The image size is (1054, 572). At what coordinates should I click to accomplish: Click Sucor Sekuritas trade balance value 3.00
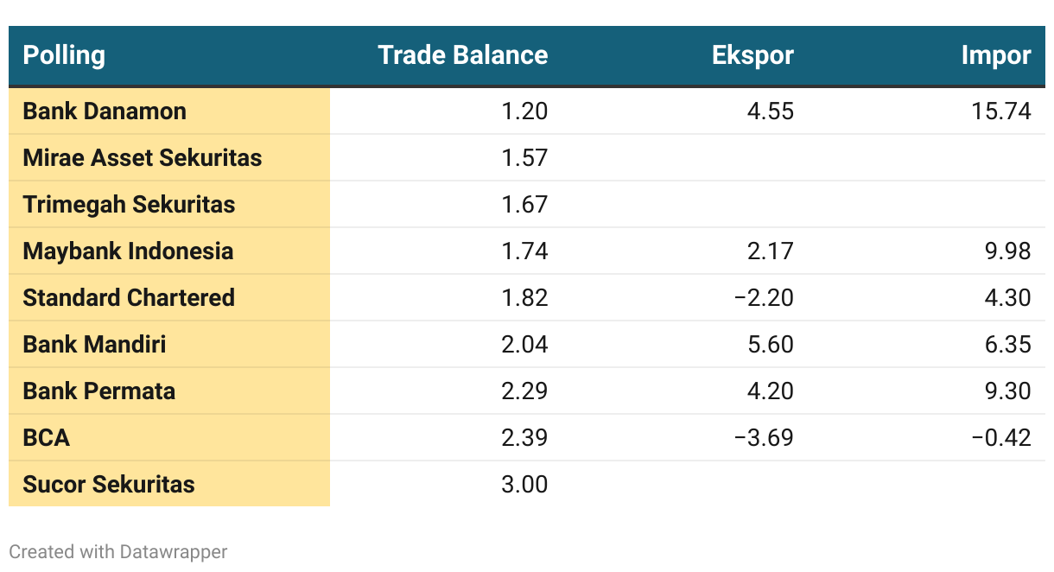(524, 485)
